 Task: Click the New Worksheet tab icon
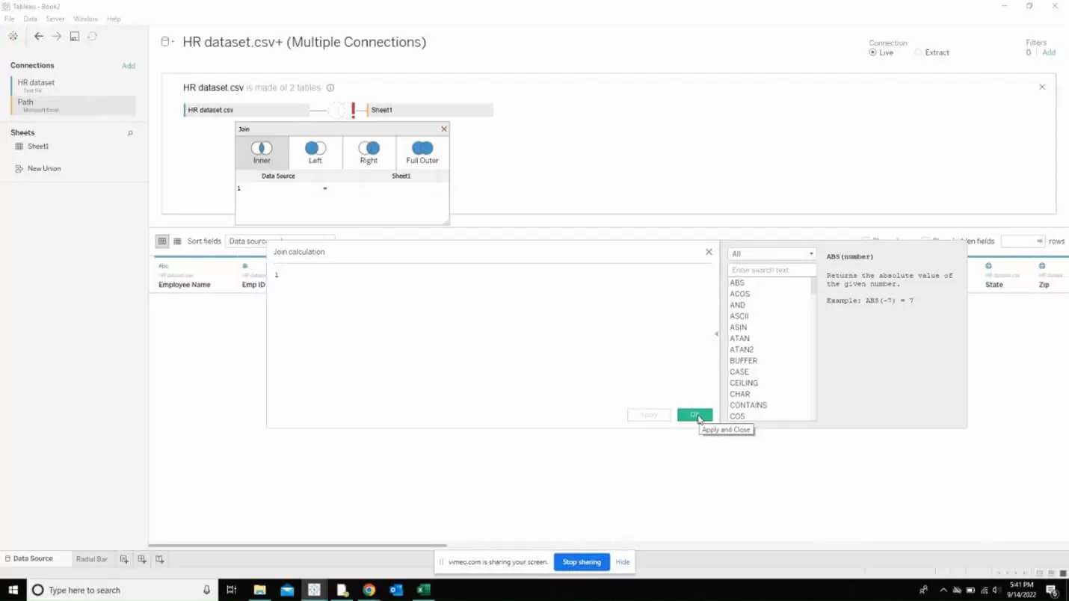point(124,559)
